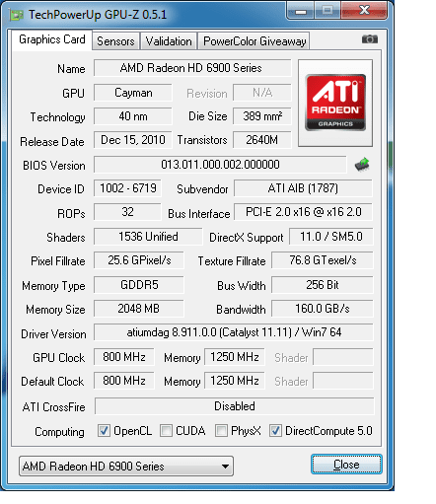Click the empty Shader field in GPU Clock row
The image size is (436, 504).
343,357
